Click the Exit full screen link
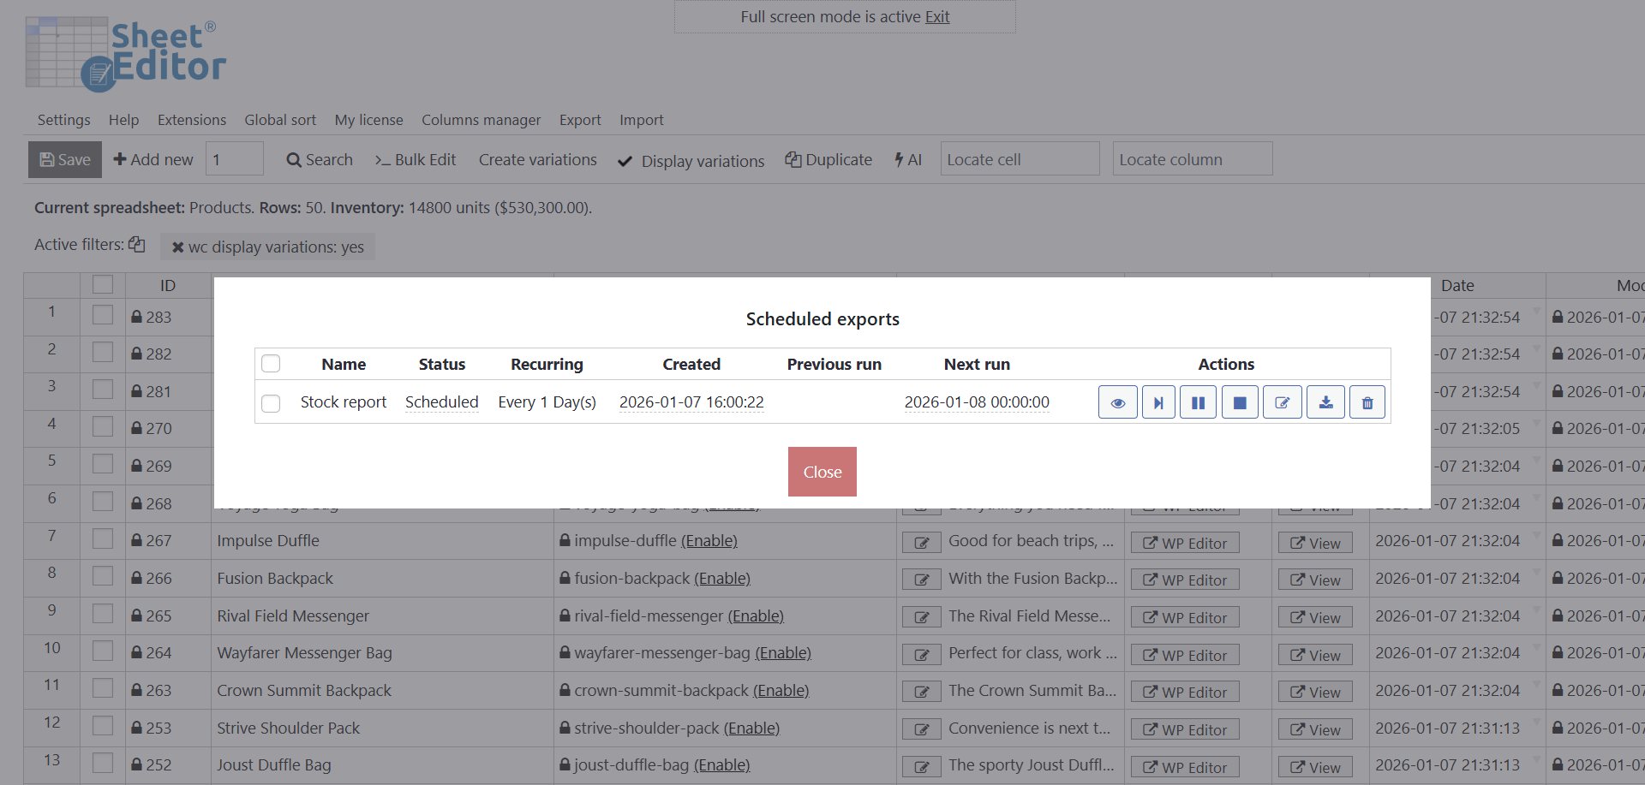Viewport: 1645px width, 785px height. (937, 17)
